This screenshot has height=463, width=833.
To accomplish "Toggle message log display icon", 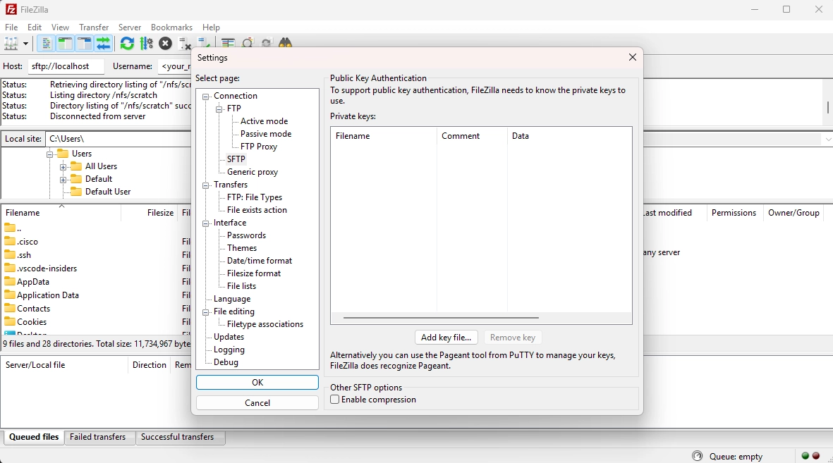I will point(47,44).
